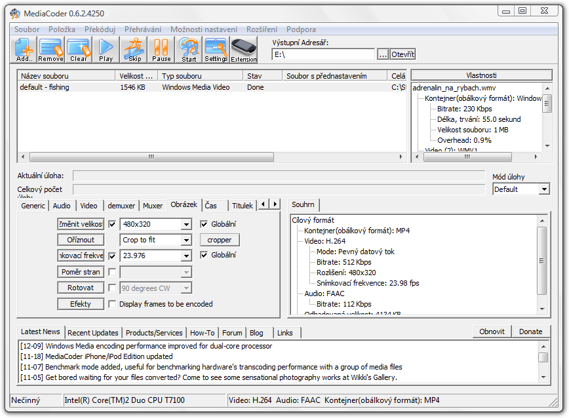Click the Play toolbar icon
This screenshot has width=569, height=418.
pyautogui.click(x=106, y=50)
